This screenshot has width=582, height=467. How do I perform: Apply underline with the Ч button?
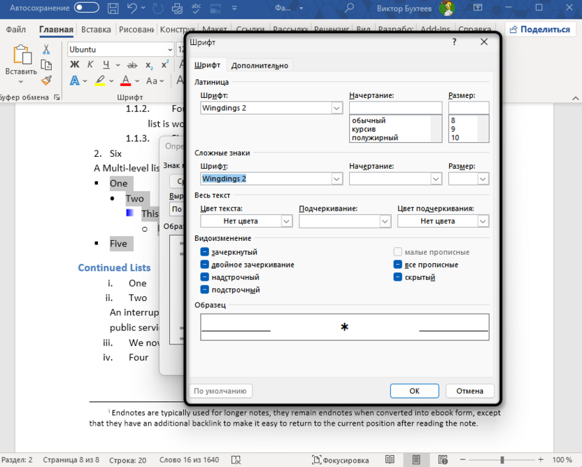106,64
